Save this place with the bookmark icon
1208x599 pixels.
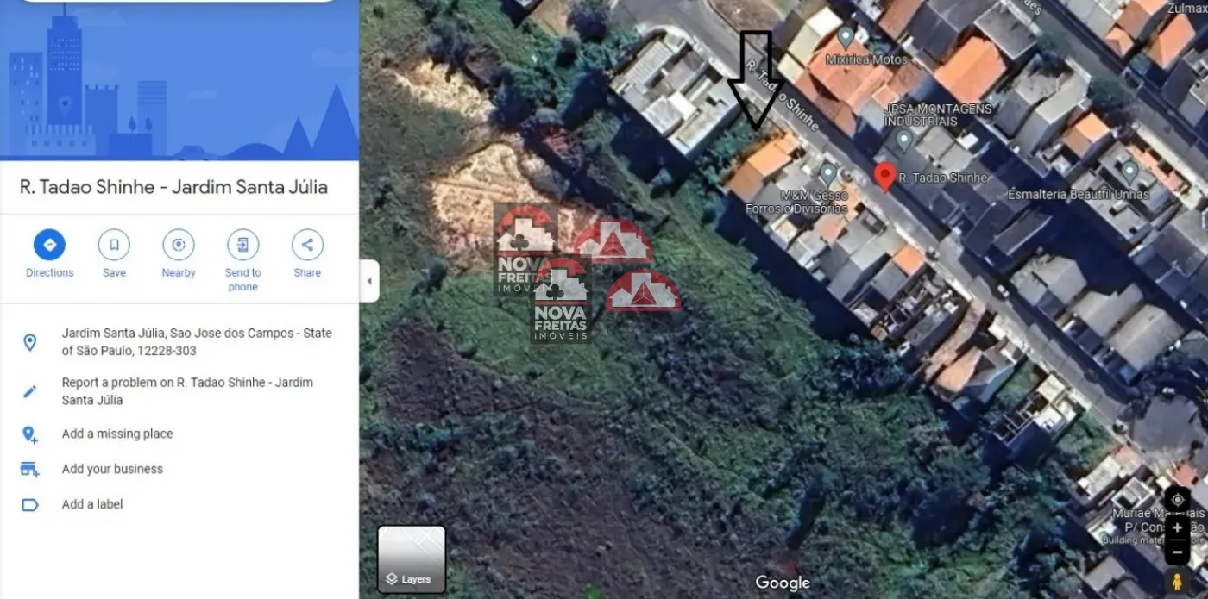click(114, 245)
